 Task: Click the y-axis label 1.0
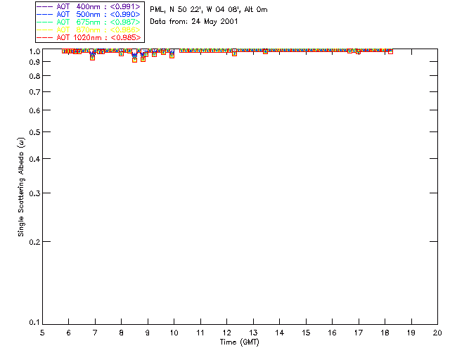(x=34, y=51)
